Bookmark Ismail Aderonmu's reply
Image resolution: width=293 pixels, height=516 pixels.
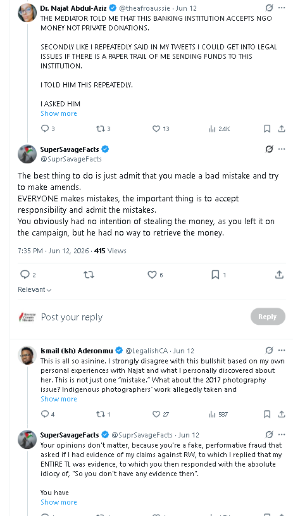(267, 414)
